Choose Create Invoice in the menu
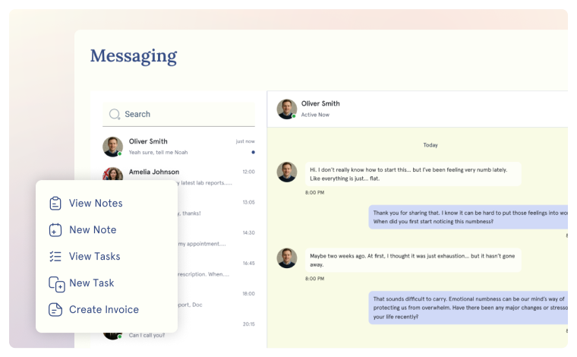Image resolution: width=577 pixels, height=357 pixels. pyautogui.click(x=103, y=309)
